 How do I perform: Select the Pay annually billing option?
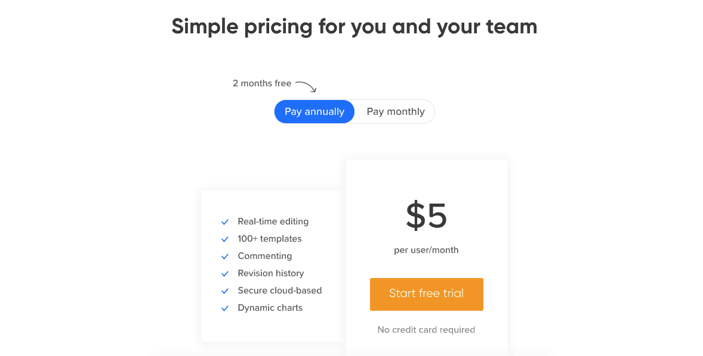coord(314,111)
